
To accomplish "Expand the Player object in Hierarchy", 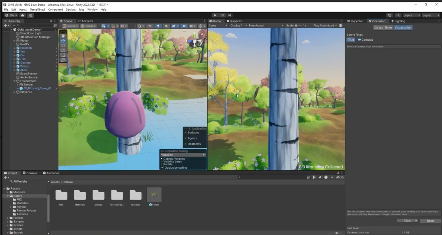I will point(14,41).
